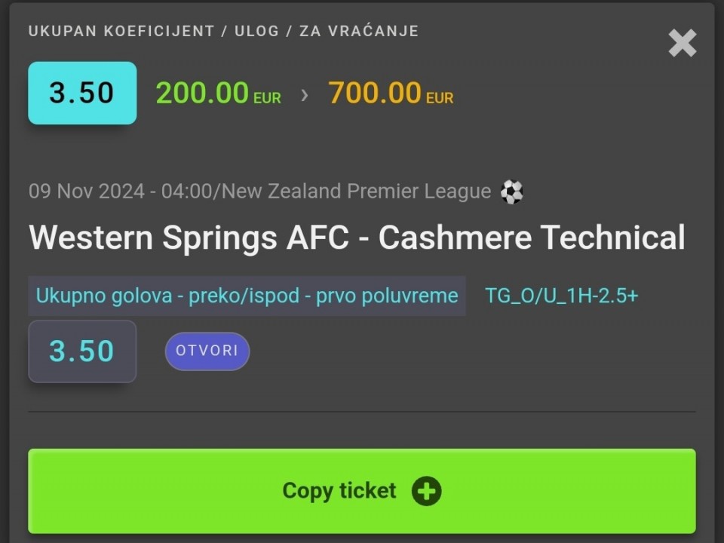Screen dimensions: 724x543
Task: Click the soccer ball sport icon
Action: 512,192
